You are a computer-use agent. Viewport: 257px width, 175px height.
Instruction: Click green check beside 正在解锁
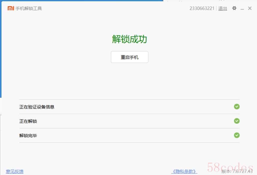tap(237, 121)
